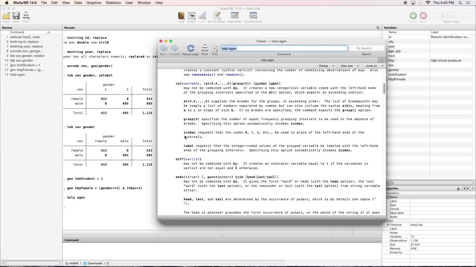Click the search magnifier in Results header
Screen dimensions: 476x267
(x=378, y=28)
